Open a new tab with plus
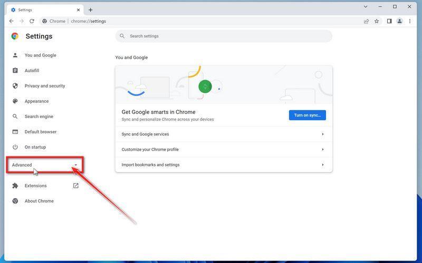Screen dimensions: 422x263 click(x=90, y=10)
